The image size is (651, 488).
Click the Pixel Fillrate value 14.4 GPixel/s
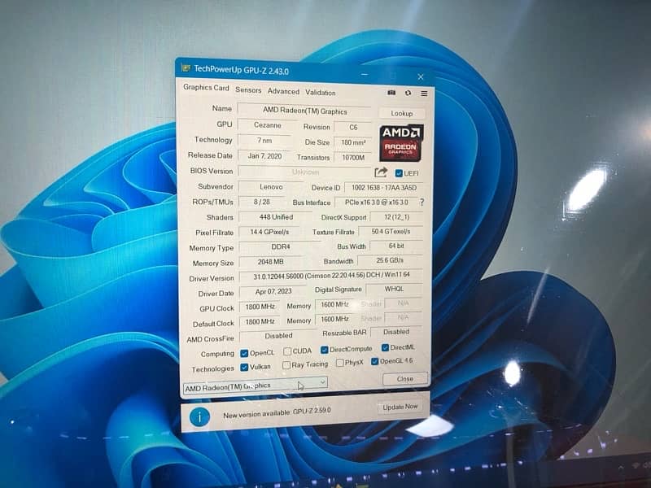(269, 232)
